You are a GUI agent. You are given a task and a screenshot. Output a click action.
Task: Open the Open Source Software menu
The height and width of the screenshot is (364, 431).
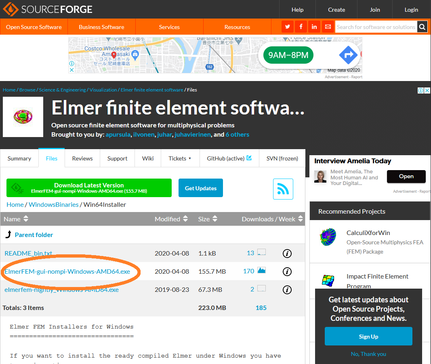coord(34,27)
